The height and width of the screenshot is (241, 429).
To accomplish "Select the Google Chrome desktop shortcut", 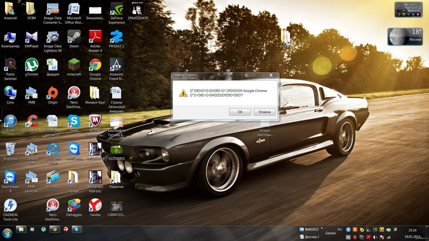I will [95, 69].
